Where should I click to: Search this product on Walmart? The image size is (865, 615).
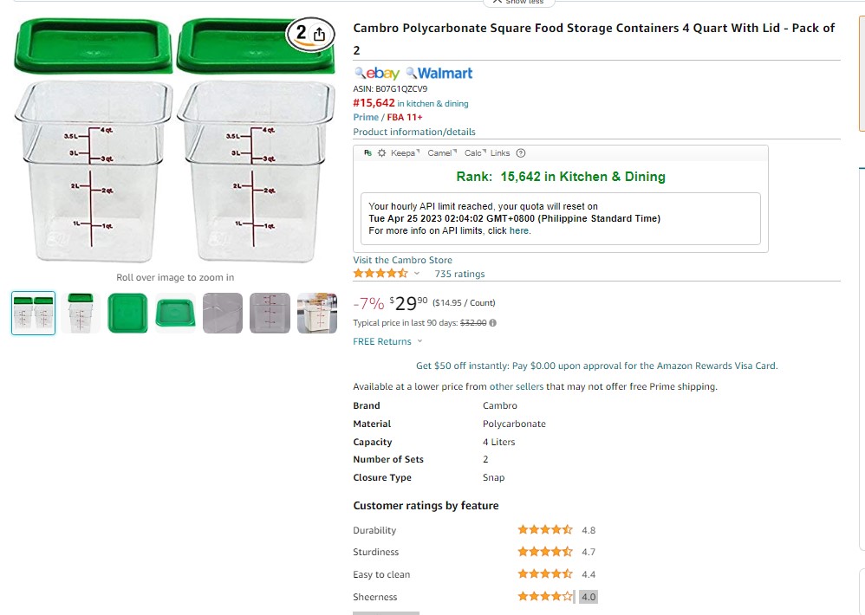tap(439, 74)
